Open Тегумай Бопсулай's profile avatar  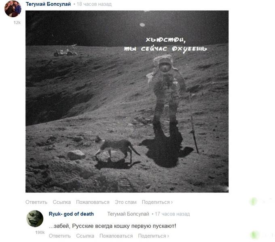pyautogui.click(x=13, y=9)
